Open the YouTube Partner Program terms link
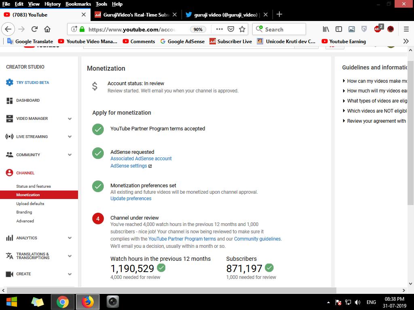 coord(182,239)
